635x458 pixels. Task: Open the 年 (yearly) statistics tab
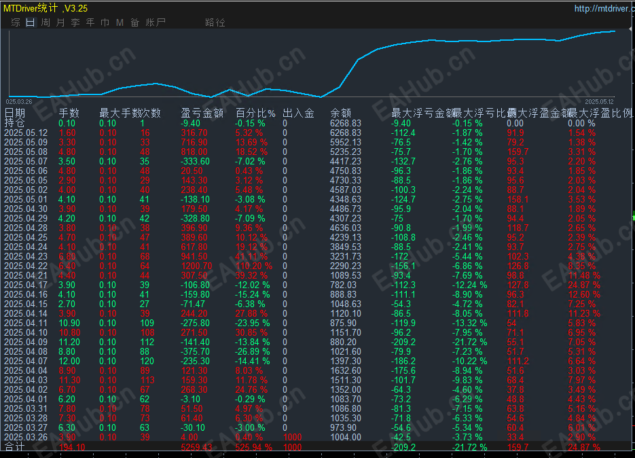pyautogui.click(x=90, y=22)
